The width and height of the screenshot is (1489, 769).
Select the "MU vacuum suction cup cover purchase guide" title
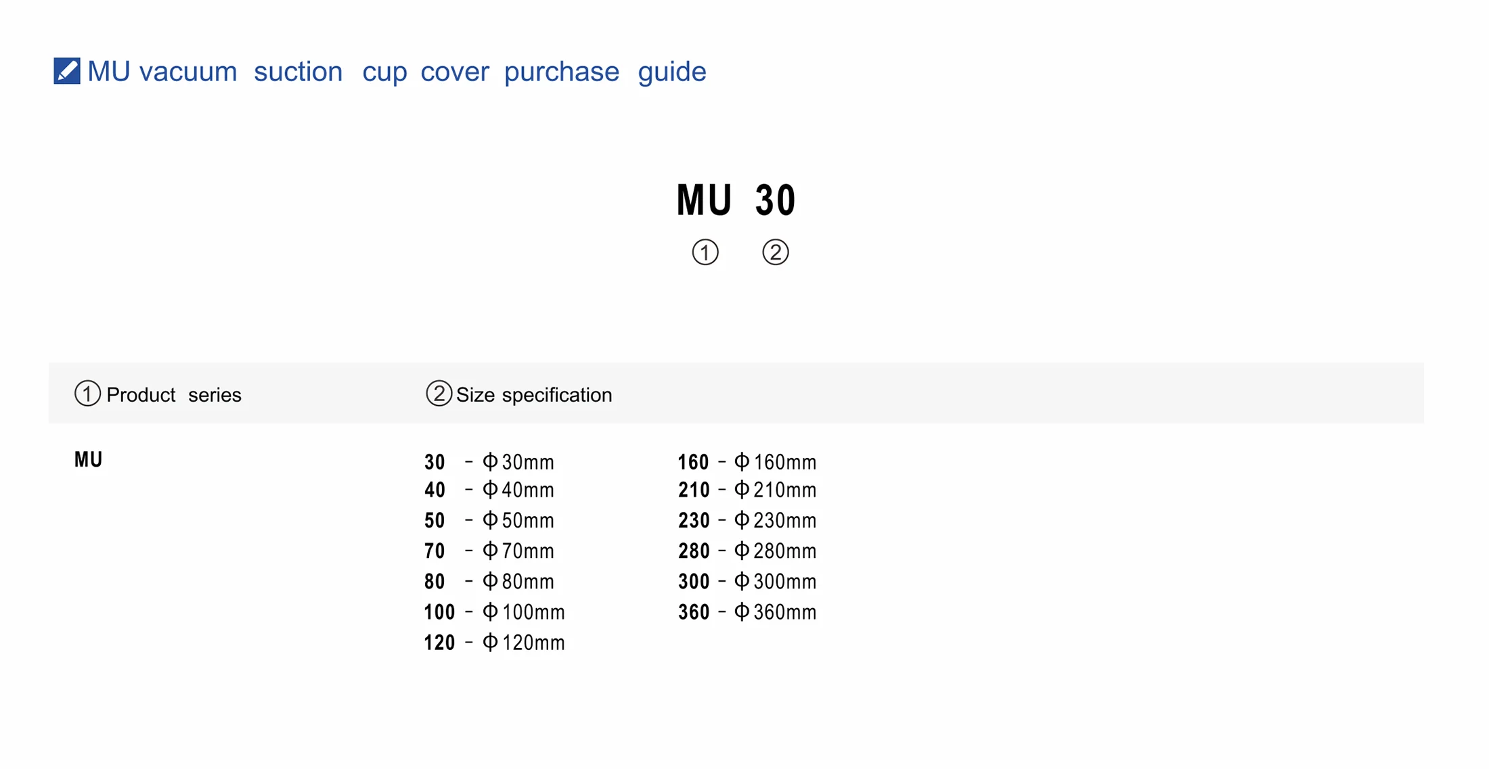point(397,72)
